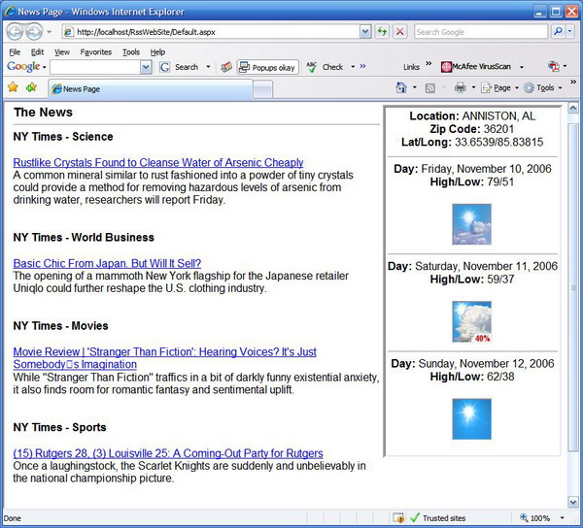The image size is (583, 528).
Task: Open the Print options dropdown arrow
Action: [x=473, y=88]
